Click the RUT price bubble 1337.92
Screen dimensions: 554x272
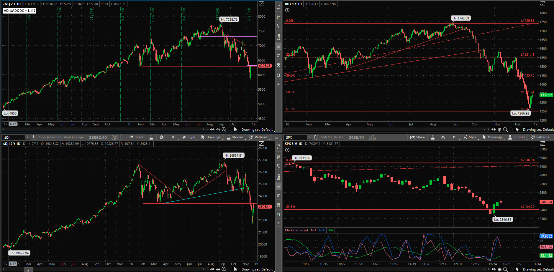coord(546,95)
